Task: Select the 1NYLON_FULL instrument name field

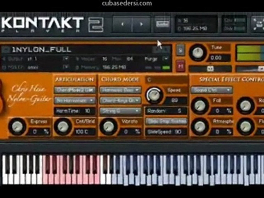Action: tap(42, 50)
